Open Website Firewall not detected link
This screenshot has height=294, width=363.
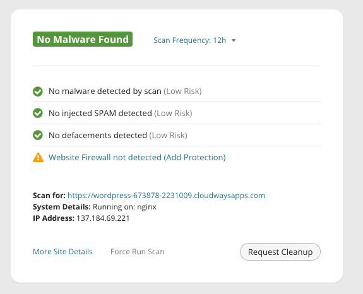137,157
